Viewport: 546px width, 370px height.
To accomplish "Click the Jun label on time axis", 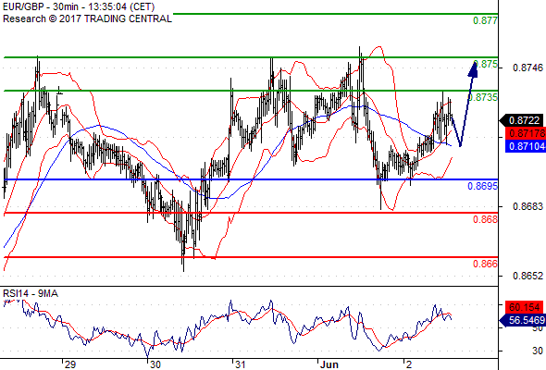I will [329, 364].
